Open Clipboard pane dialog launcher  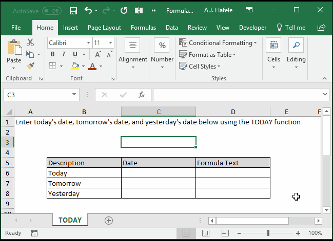pyautogui.click(x=41, y=79)
